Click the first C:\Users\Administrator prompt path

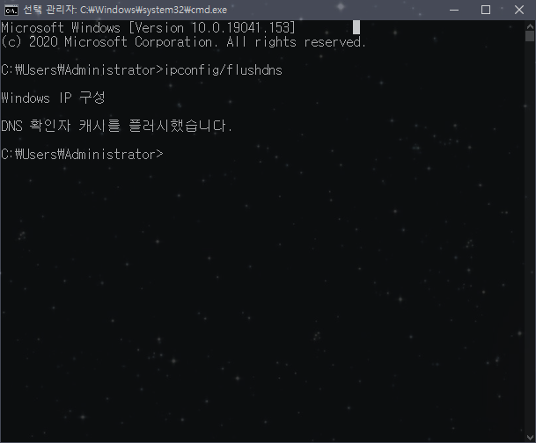pos(82,70)
